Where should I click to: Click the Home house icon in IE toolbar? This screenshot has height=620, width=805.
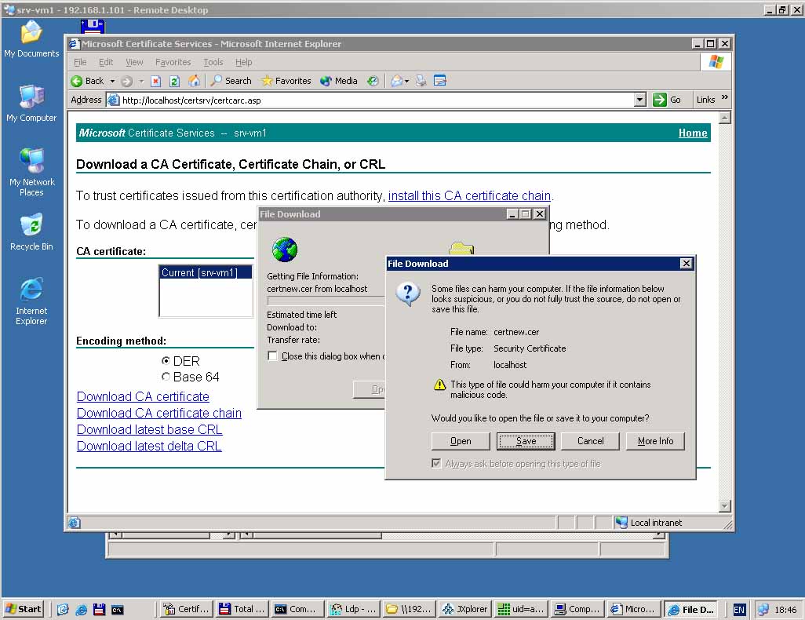pos(194,81)
